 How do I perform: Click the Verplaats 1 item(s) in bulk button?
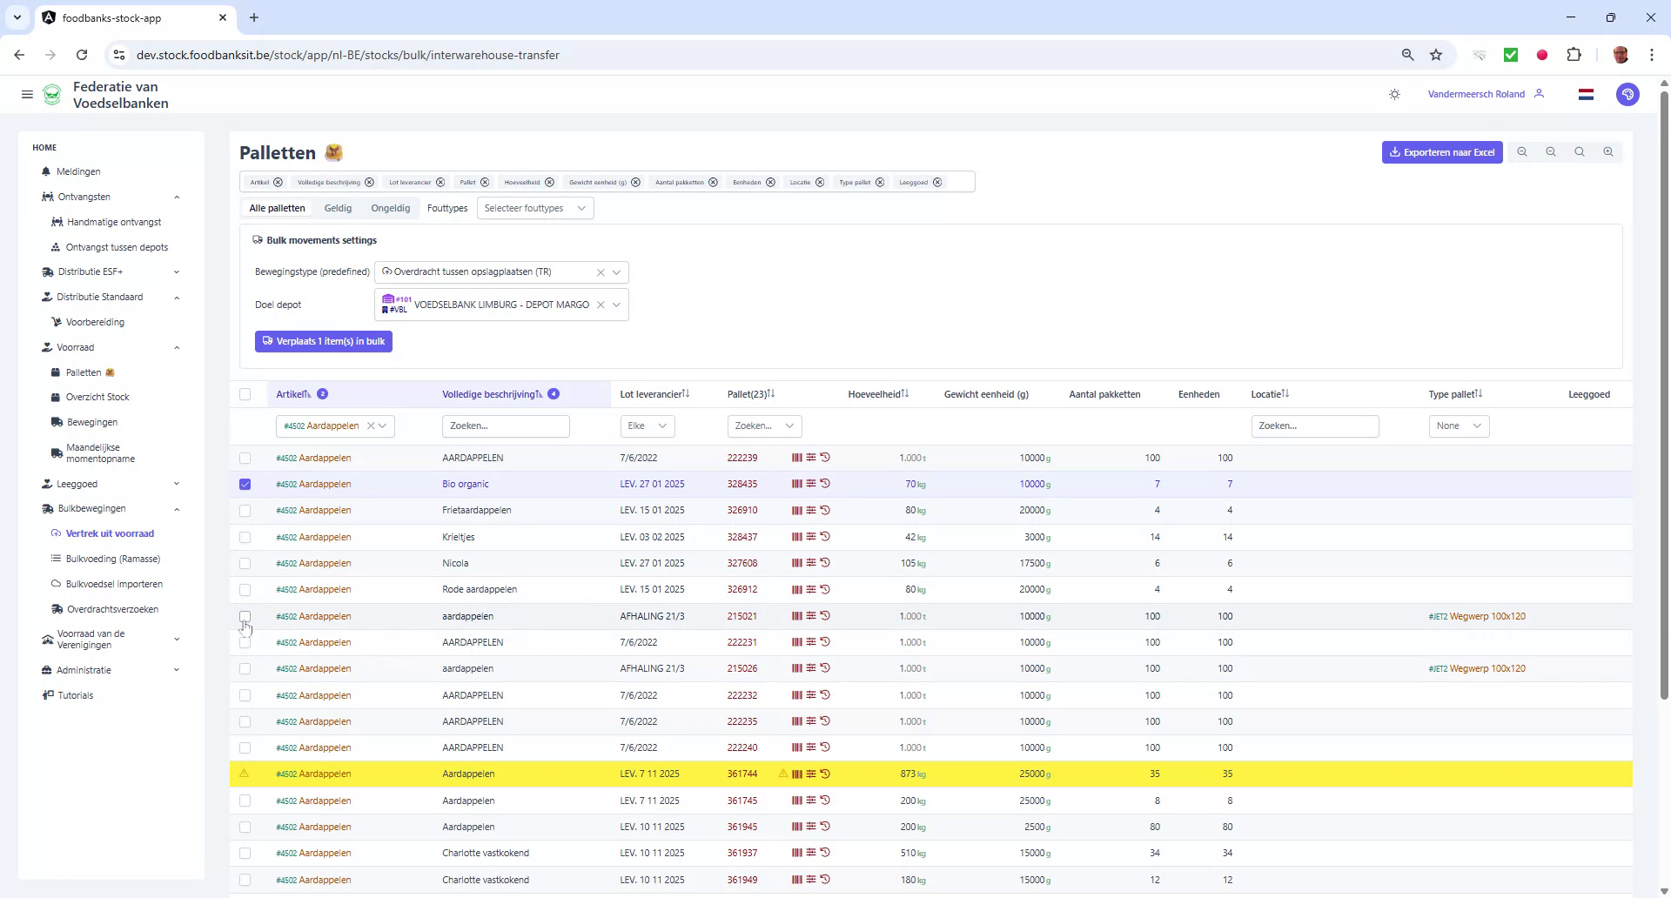coord(323,341)
